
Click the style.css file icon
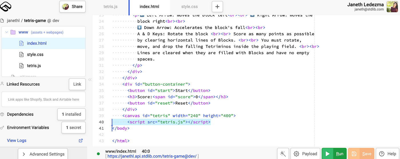tap(21, 54)
